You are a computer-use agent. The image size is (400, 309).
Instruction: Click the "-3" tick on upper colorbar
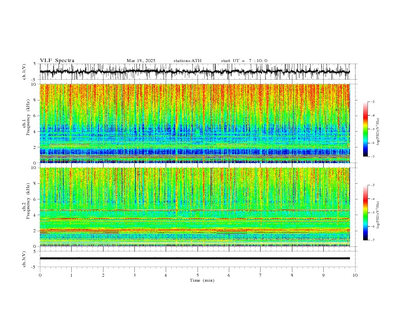tap(372, 101)
